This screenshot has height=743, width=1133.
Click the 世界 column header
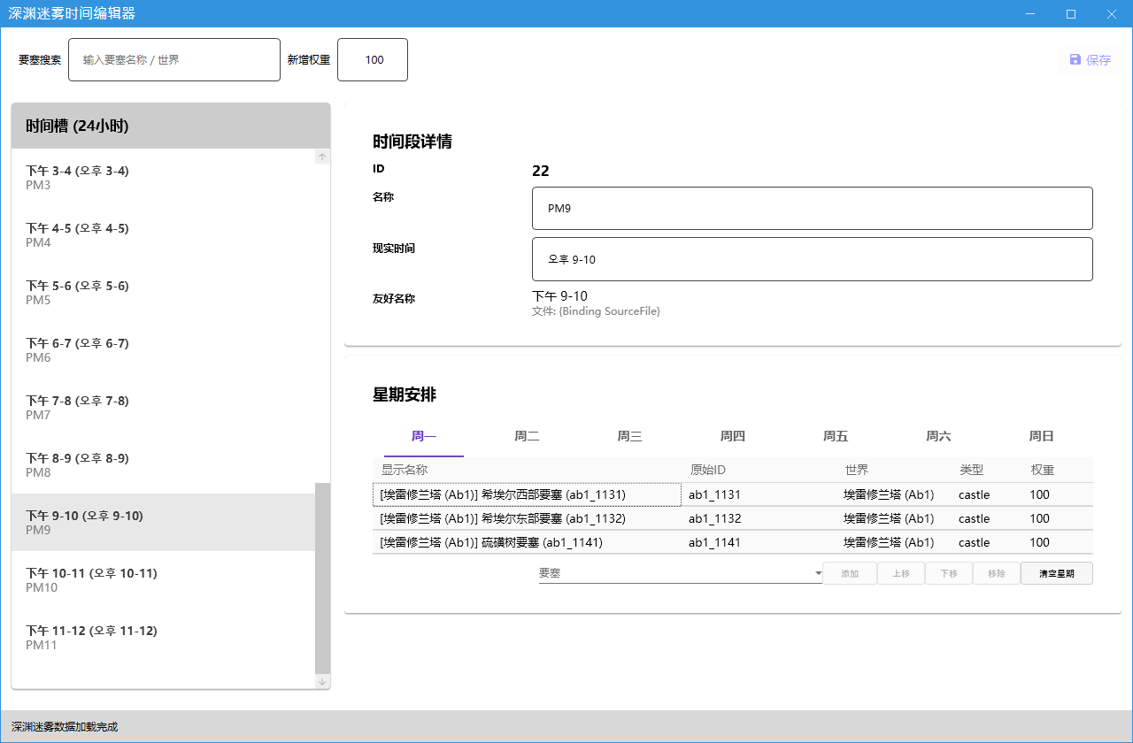[x=894, y=470]
